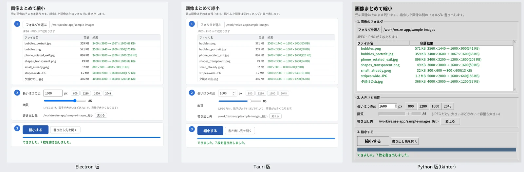Click phone_rotated_exif.jpg in the Electron list
The height and width of the screenshot is (172, 524).
coord(92,55)
